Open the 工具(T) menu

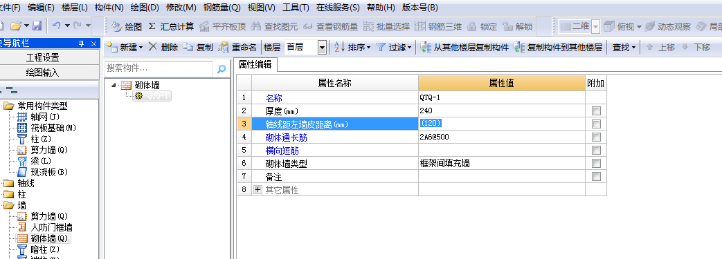pos(296,8)
